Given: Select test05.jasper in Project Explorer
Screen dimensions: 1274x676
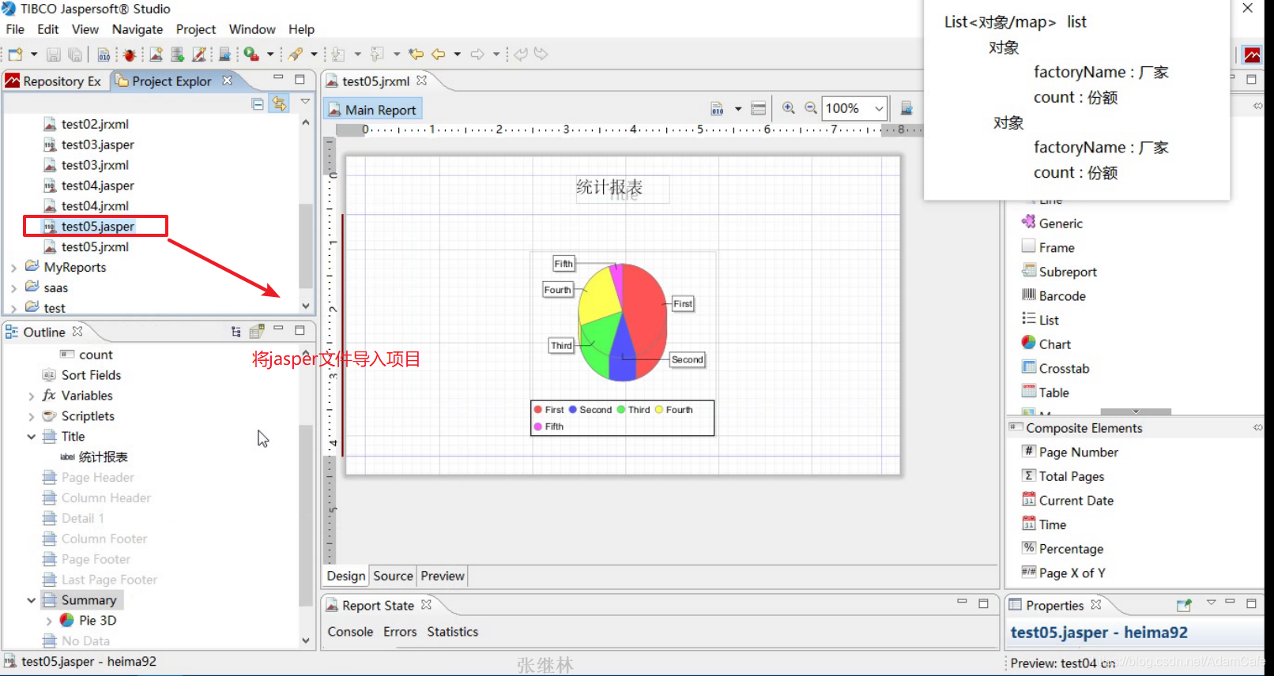Looking at the screenshot, I should point(98,227).
